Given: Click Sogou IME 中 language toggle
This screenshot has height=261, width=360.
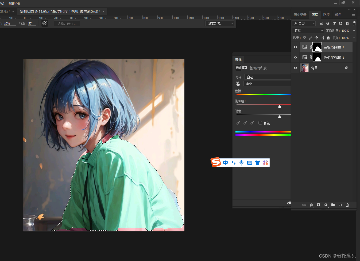Looking at the screenshot, I should click(226, 163).
